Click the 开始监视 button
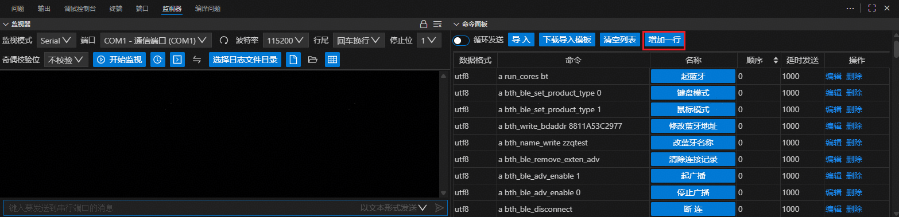 pos(119,60)
